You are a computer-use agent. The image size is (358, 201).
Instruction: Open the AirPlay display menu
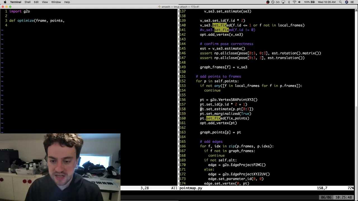283,2
